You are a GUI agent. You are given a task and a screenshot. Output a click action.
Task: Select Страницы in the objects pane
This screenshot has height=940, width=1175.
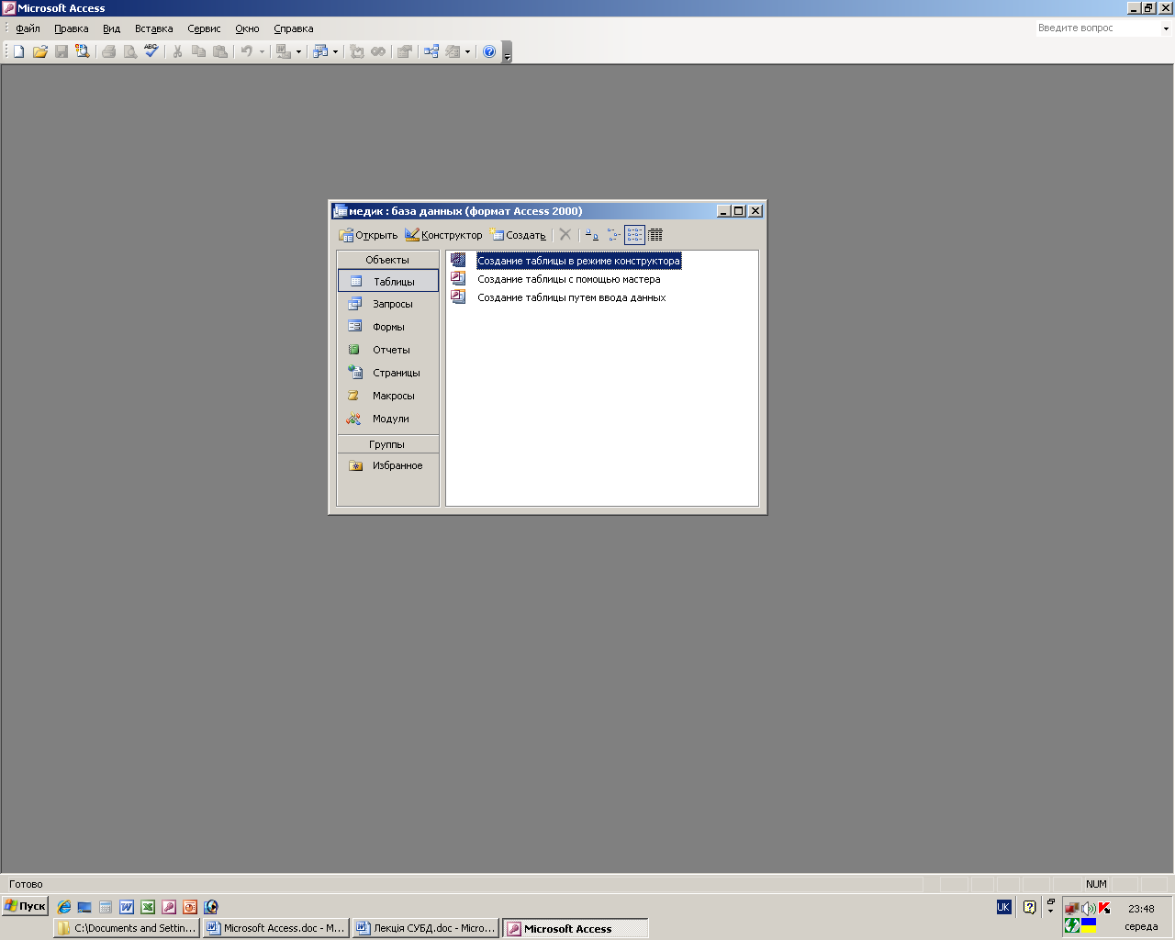[x=388, y=373]
